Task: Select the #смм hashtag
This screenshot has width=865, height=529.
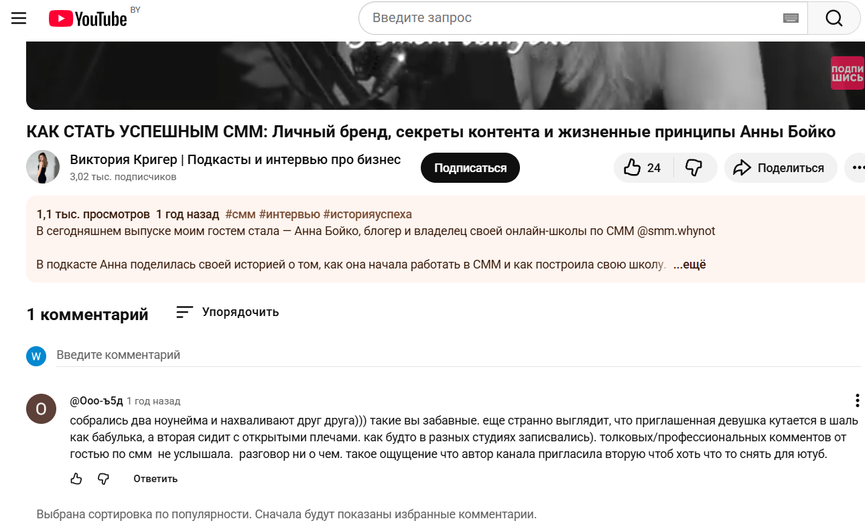Action: (x=239, y=213)
